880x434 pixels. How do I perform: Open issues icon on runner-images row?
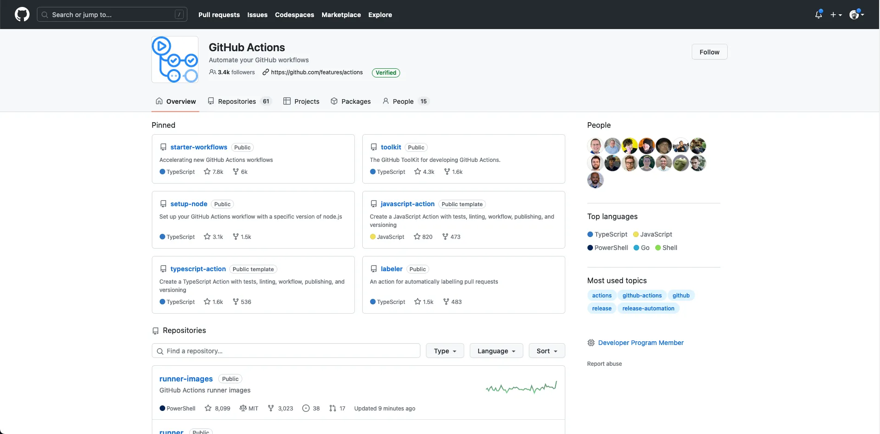coord(305,408)
